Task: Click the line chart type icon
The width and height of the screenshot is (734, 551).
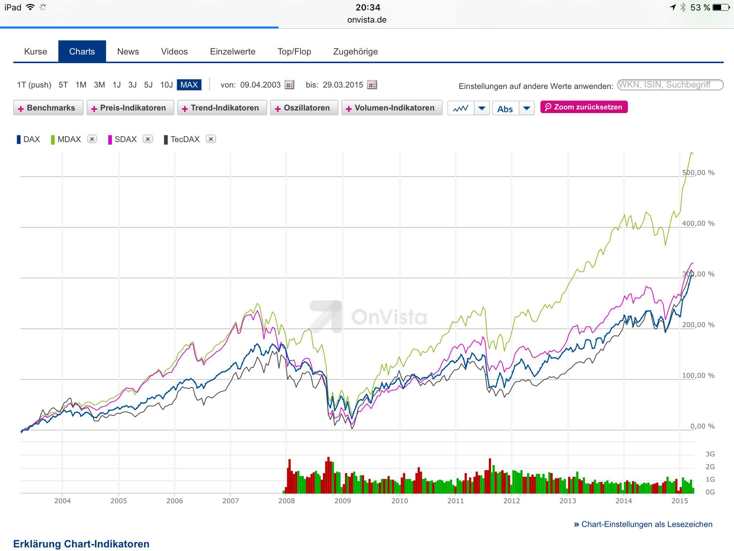Action: pyautogui.click(x=461, y=108)
